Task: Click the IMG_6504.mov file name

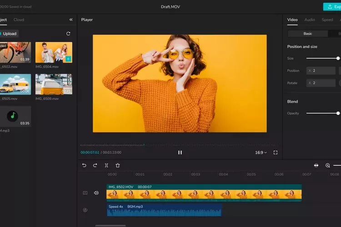Action: tap(47, 67)
